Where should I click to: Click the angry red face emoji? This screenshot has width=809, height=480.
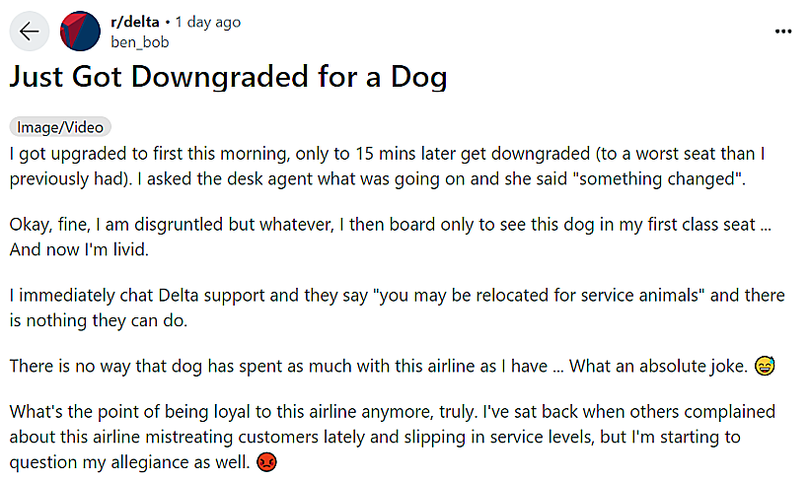265,461
